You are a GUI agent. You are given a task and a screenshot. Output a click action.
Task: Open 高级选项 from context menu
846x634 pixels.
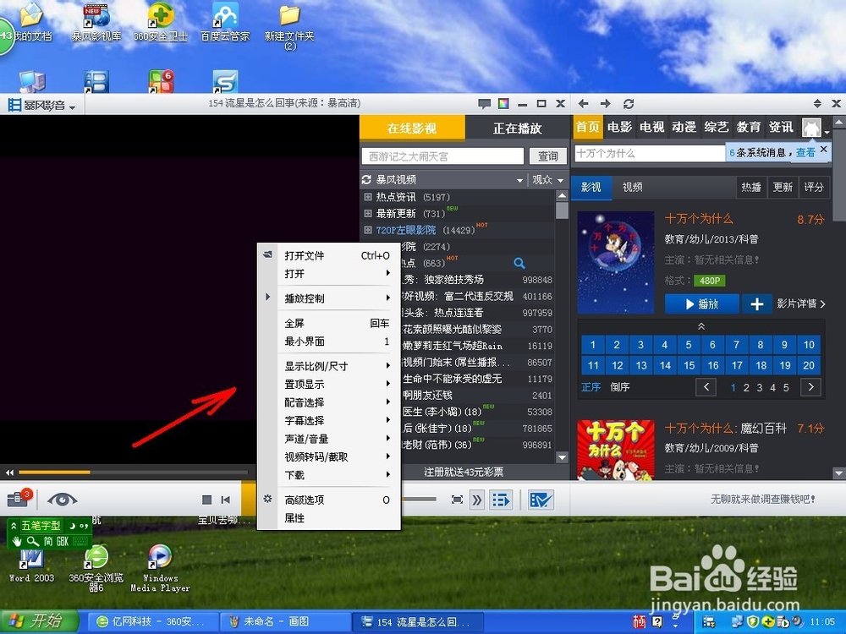(x=337, y=500)
